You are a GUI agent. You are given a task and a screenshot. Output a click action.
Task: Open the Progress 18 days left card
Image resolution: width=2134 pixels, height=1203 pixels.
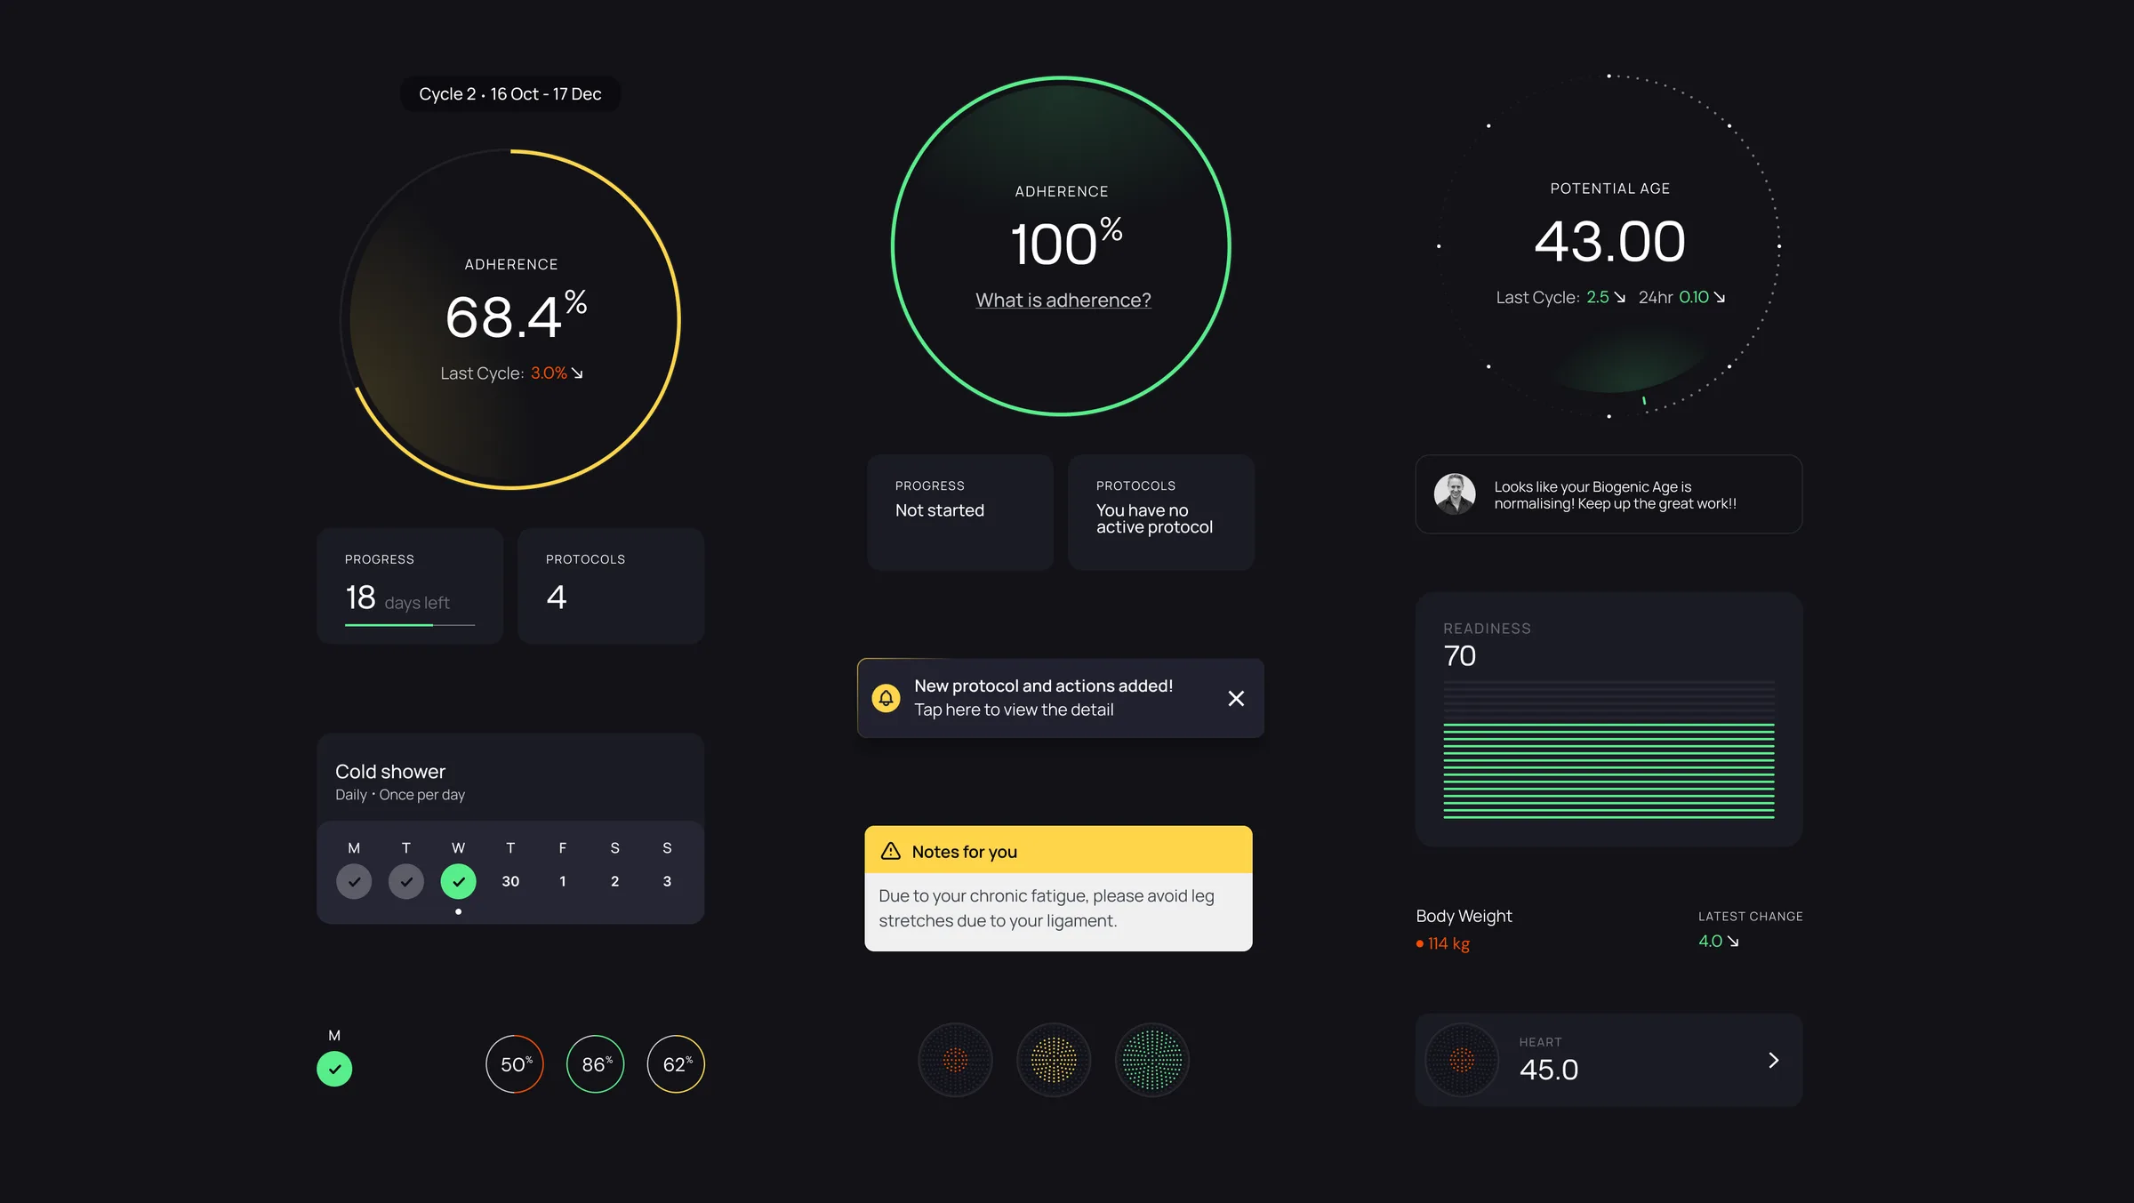(x=410, y=586)
